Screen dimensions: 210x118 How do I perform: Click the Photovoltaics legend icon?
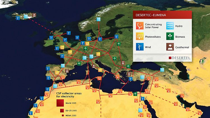(x=140, y=37)
